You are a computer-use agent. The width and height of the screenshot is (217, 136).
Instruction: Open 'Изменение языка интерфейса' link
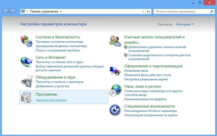pos(145,99)
